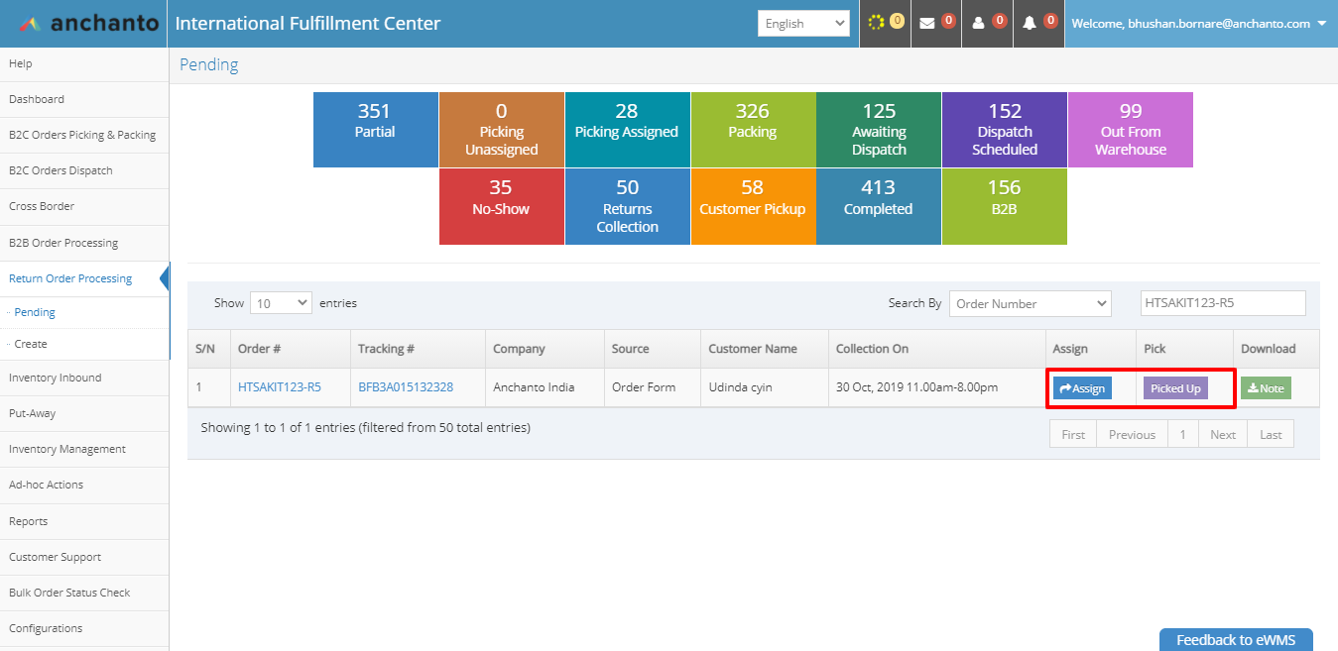Click the order search text field
This screenshot has height=651, width=1338.
pyautogui.click(x=1221, y=303)
